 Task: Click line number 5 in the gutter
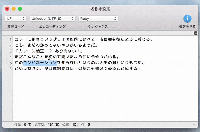[11, 63]
